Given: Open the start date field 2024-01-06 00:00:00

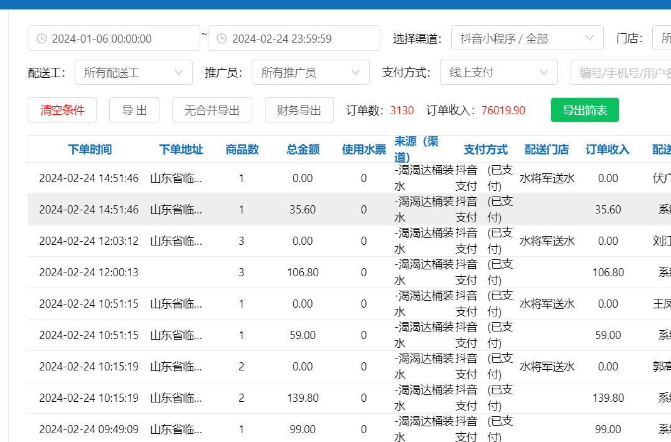Looking at the screenshot, I should tap(114, 38).
